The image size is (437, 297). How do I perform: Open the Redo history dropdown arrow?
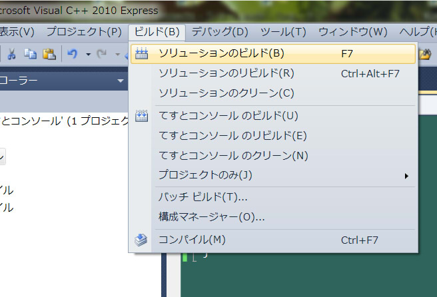click(118, 54)
